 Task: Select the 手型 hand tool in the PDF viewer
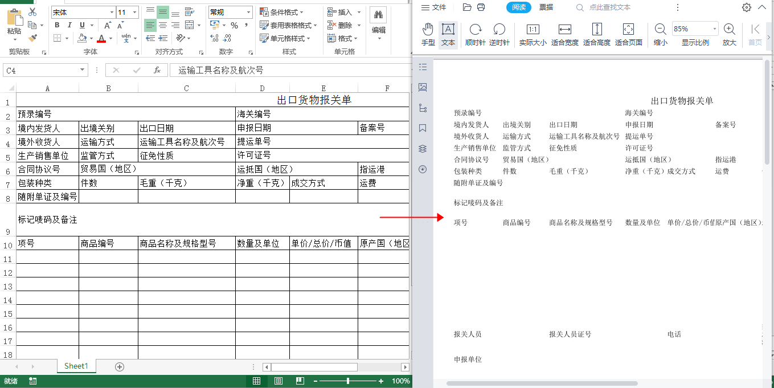pyautogui.click(x=428, y=34)
